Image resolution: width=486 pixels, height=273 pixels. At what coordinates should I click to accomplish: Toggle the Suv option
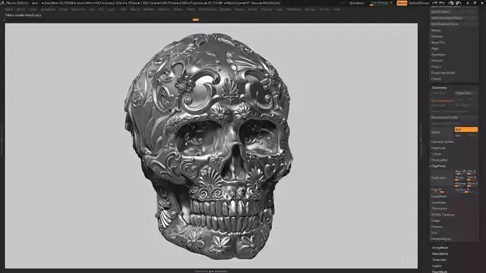(x=460, y=136)
